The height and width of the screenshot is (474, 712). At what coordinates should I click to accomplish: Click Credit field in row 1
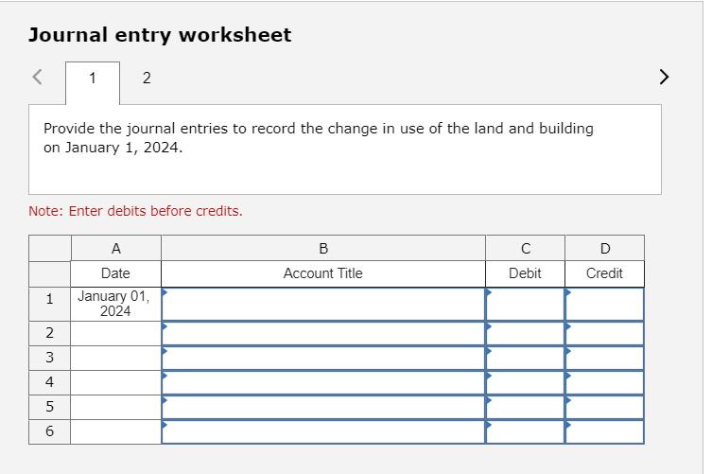point(604,304)
